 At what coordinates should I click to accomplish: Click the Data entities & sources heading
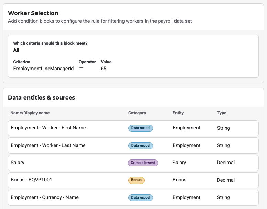point(41,98)
